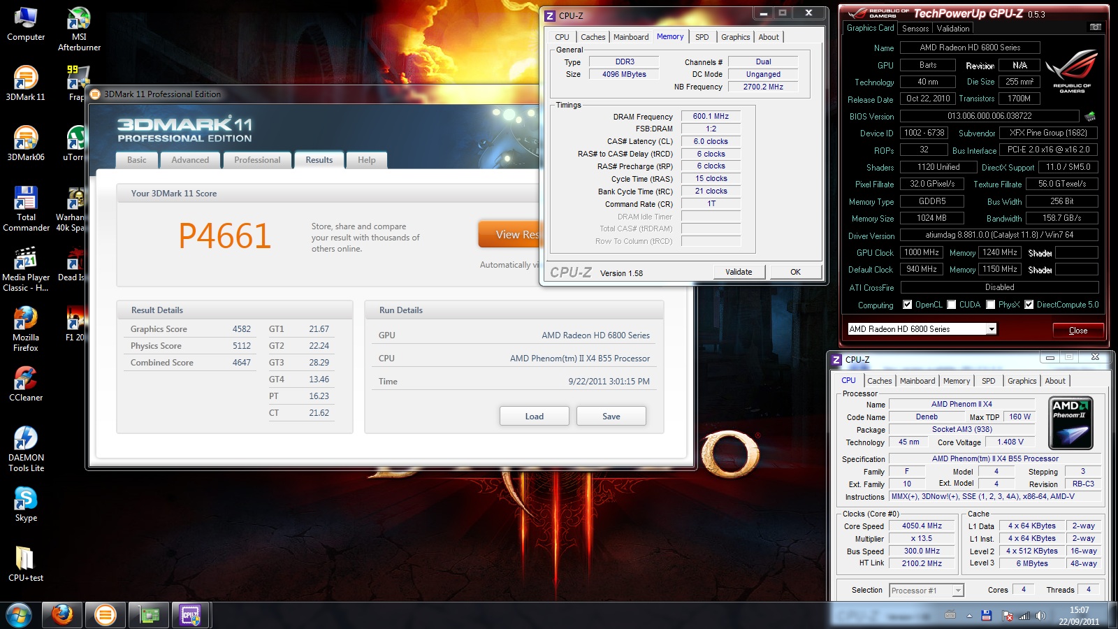Click the Republic of Gamers logo in GPU-Z

point(1072,72)
